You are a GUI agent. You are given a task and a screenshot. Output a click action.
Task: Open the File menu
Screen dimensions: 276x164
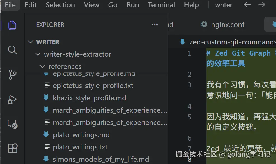pyautogui.click(x=10, y=5)
